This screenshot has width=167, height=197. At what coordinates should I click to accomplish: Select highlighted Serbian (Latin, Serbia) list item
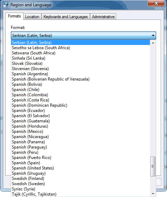[x=81, y=43]
